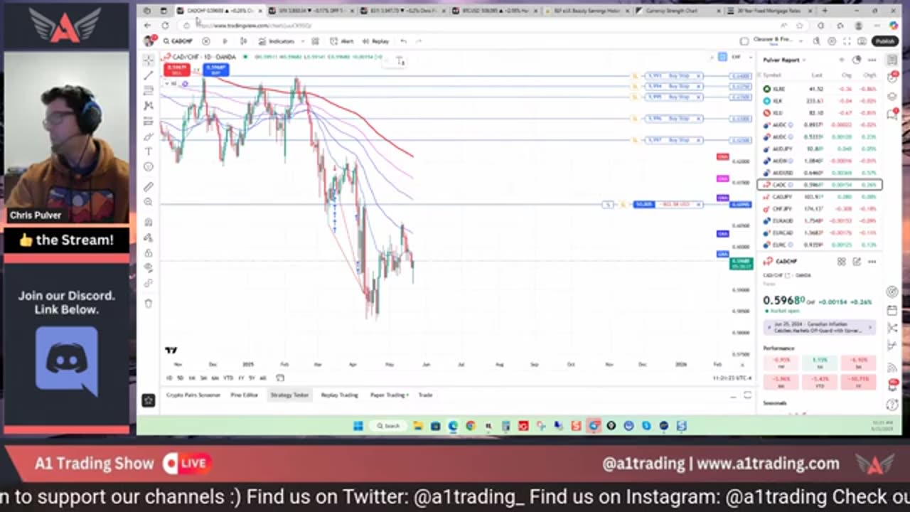
Task: Open the watchlist more options menu
Action: point(872,60)
